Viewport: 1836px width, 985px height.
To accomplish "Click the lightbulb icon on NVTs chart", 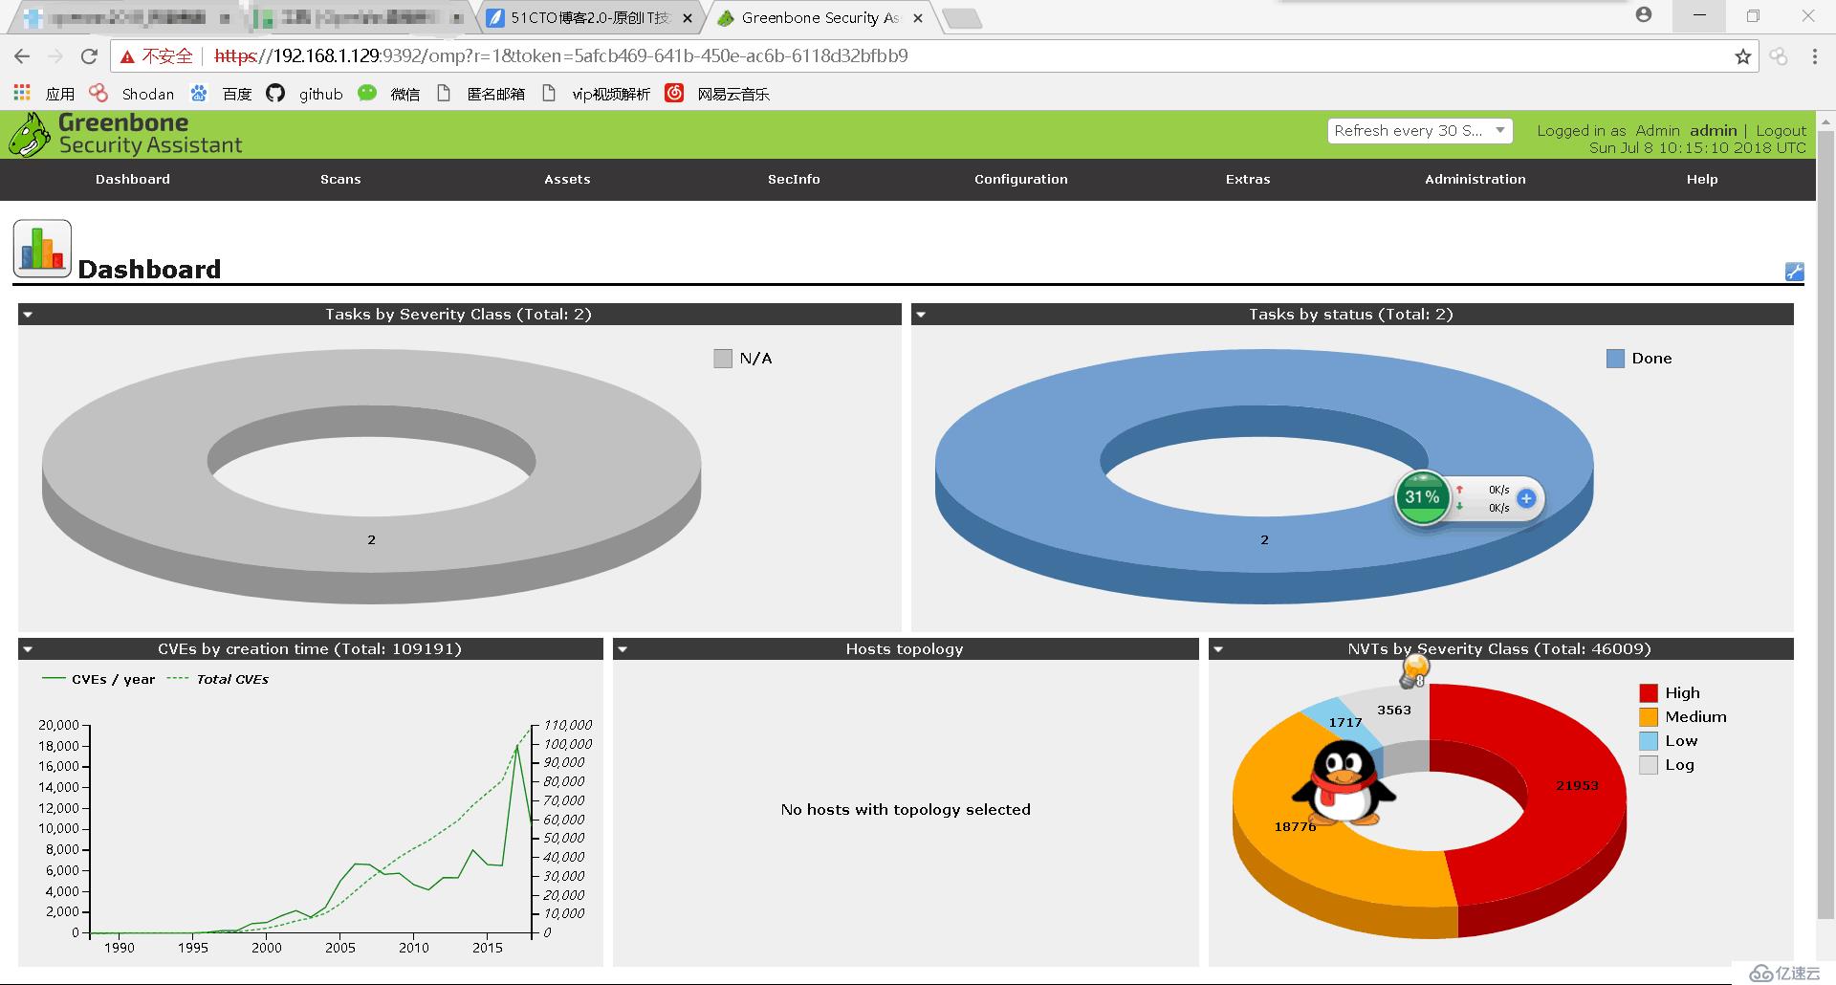I will pyautogui.click(x=1414, y=673).
